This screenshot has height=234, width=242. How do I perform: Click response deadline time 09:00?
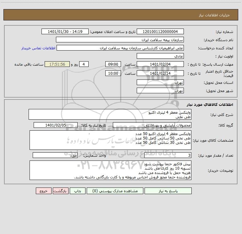coord(113,64)
